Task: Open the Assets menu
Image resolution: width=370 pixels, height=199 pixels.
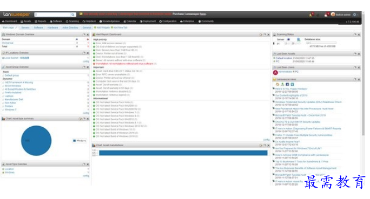Action: pyautogui.click(x=26, y=21)
